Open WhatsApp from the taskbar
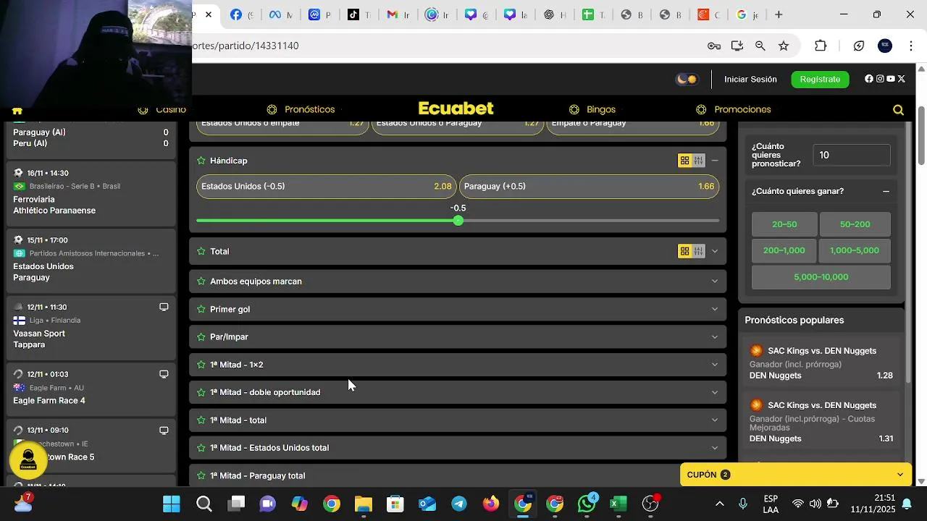 pos(587,504)
